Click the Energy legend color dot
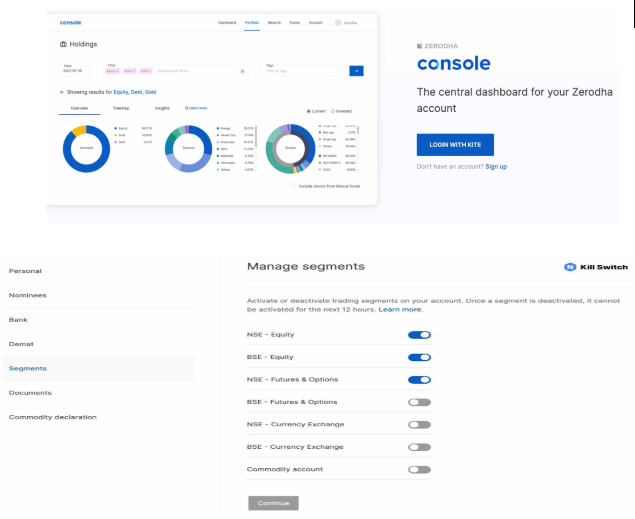 point(218,128)
